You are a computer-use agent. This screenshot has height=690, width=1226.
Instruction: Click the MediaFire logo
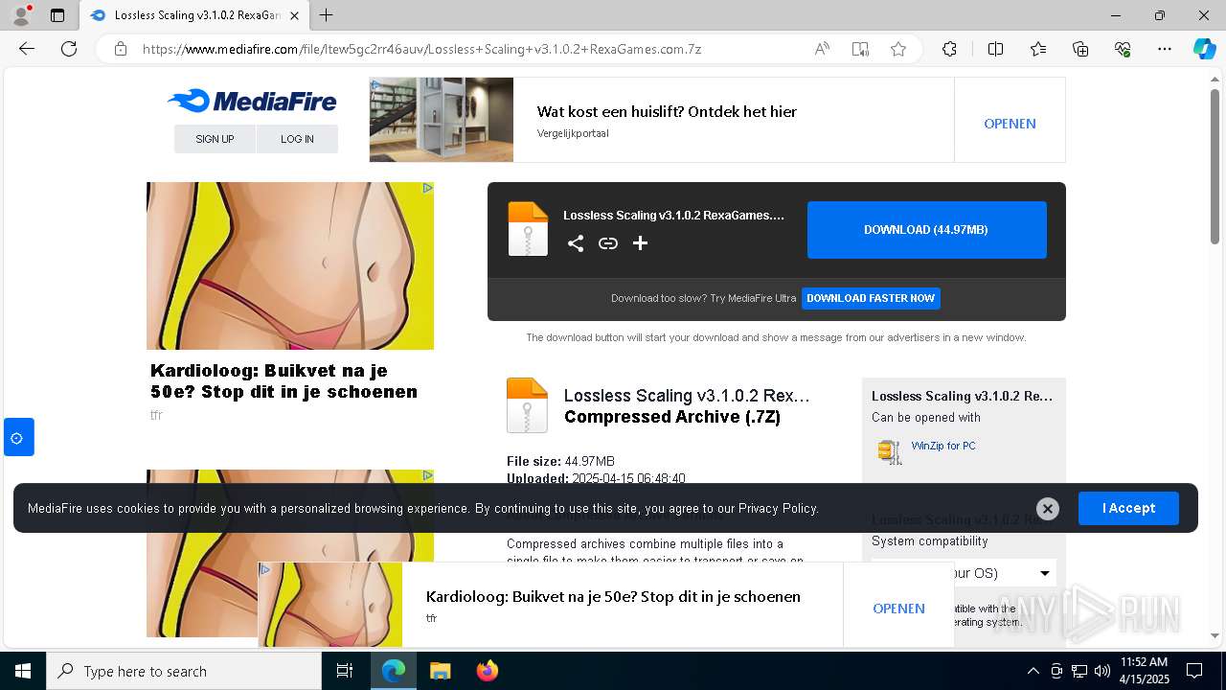252,101
